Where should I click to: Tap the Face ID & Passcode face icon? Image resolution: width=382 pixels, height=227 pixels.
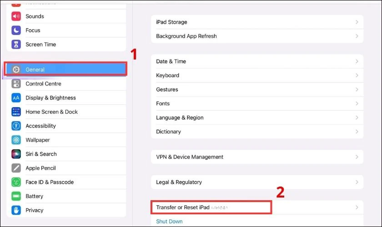16,182
